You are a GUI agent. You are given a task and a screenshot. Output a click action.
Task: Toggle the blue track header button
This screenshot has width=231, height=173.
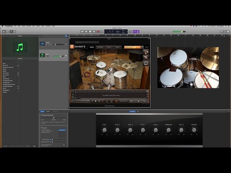[66, 36]
